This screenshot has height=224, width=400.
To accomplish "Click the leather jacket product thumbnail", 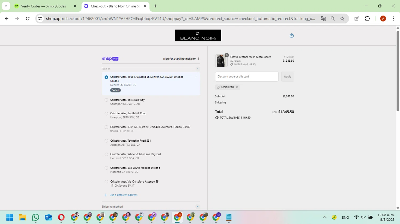I will tap(221, 61).
